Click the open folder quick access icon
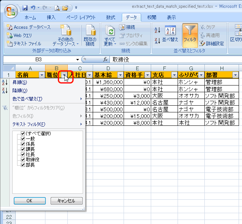The height and width of the screenshot is (224, 242). click(65, 8)
